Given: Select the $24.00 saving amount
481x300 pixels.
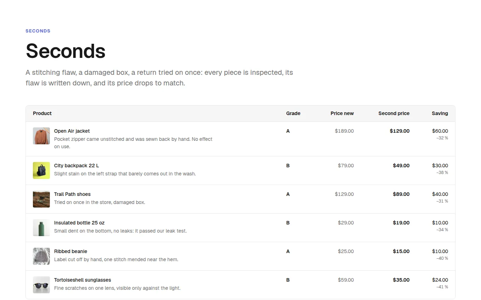Looking at the screenshot, I should (440, 280).
